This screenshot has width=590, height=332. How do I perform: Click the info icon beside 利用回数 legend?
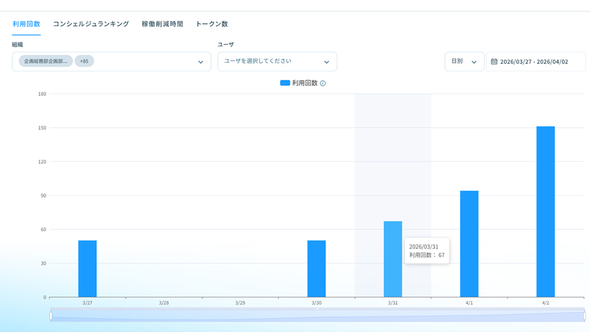click(x=323, y=83)
